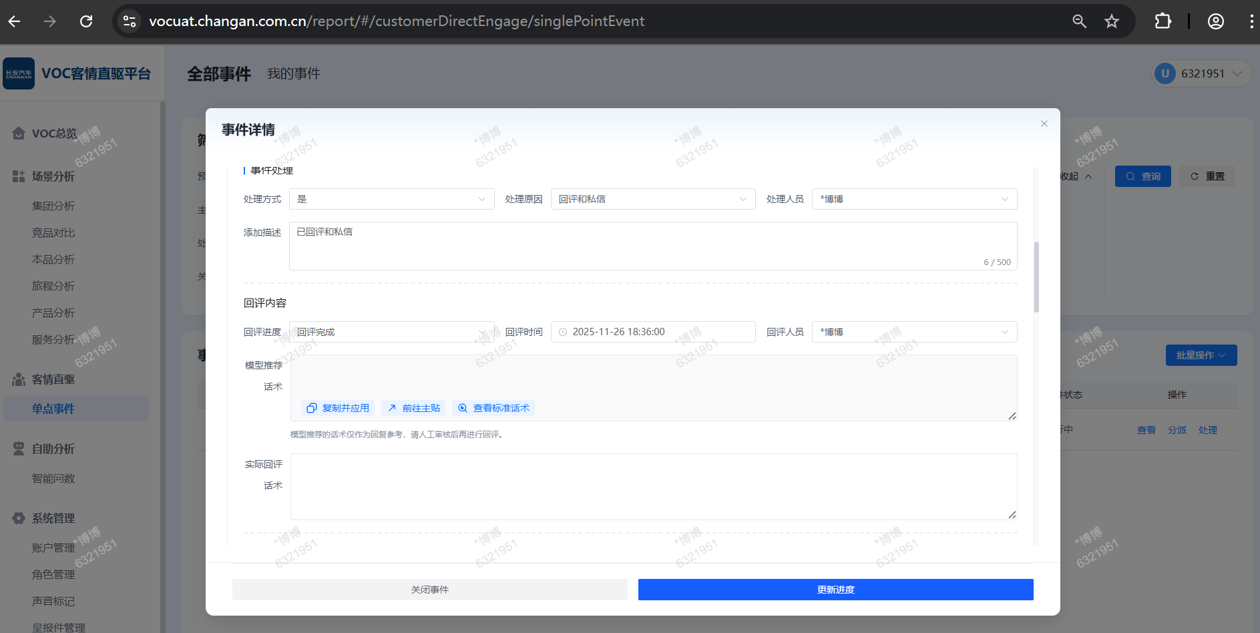Click the dialog's vertical scrollbar
The width and height of the screenshot is (1260, 633).
pos(1036,277)
